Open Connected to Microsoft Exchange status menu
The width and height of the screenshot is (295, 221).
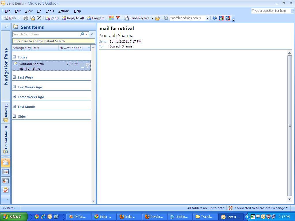pos(261,208)
